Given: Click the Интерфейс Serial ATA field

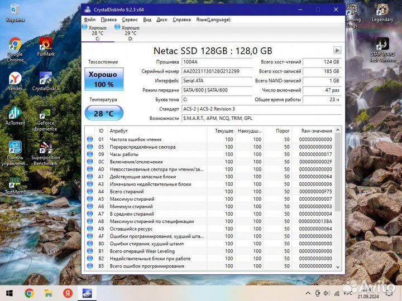Looking at the screenshot, I should [217, 81].
